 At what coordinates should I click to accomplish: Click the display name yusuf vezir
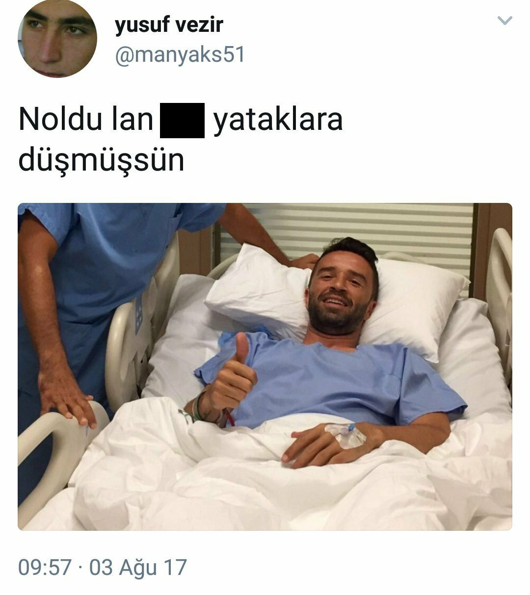point(169,25)
